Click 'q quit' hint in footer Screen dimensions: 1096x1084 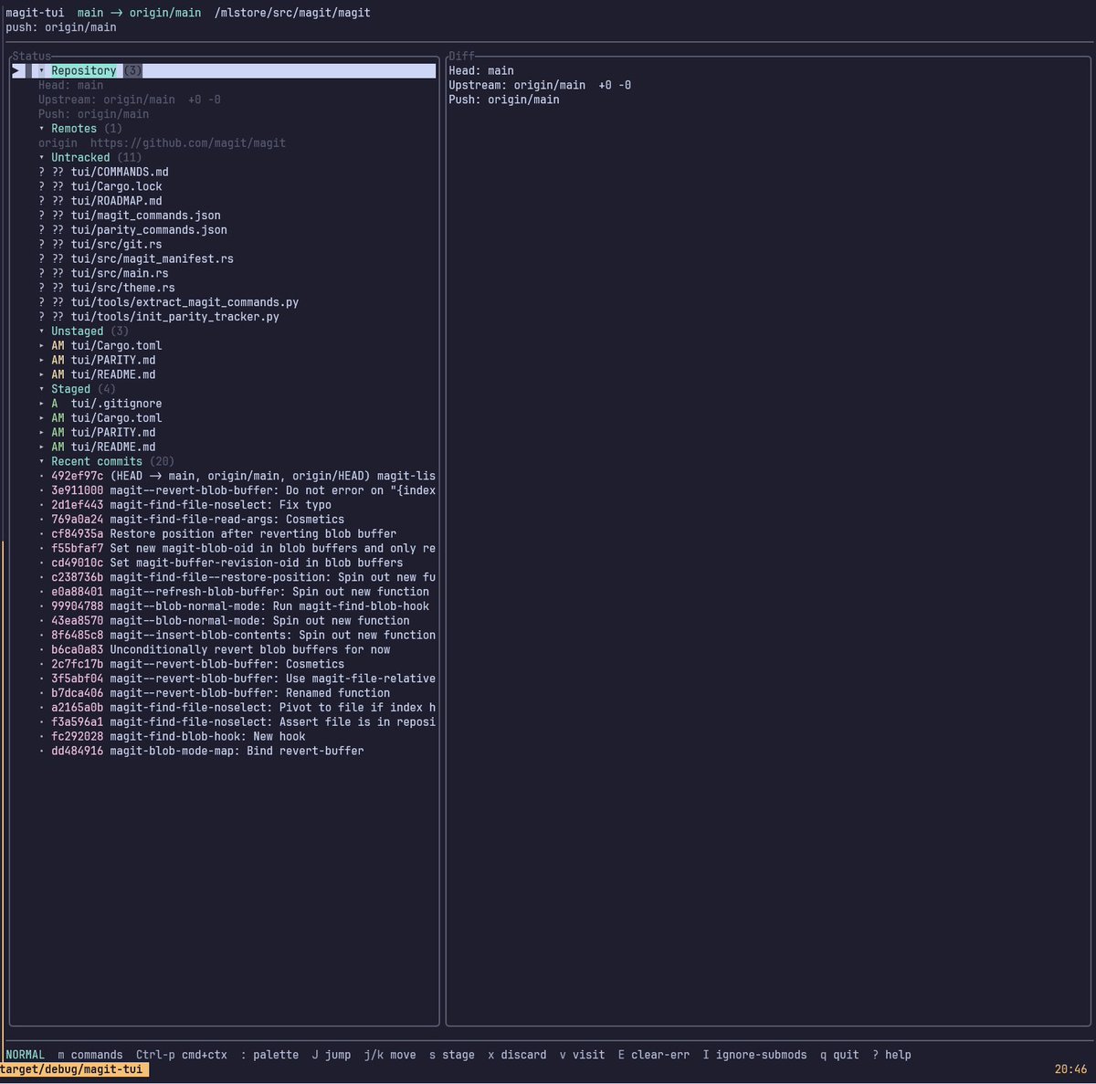click(x=839, y=1055)
